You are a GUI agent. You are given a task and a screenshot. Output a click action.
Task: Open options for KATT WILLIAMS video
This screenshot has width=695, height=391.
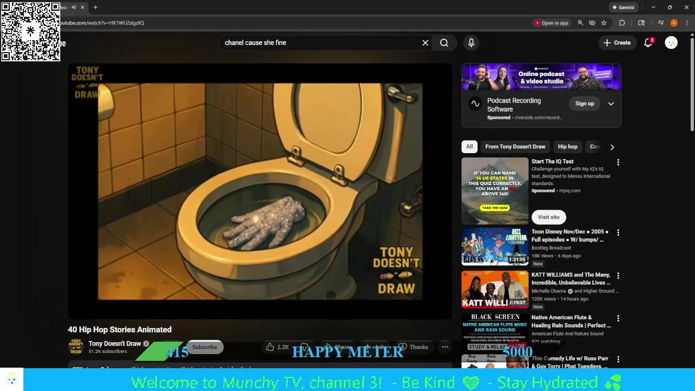tap(618, 275)
